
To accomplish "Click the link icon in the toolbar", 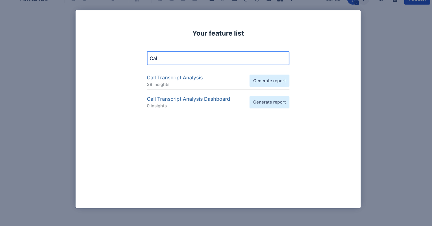I will pyautogui.click(x=222, y=1).
